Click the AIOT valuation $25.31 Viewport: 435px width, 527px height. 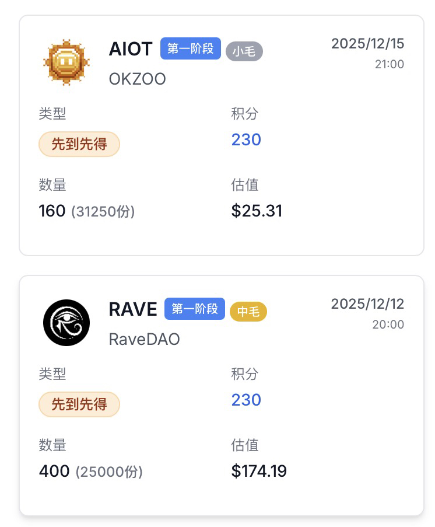[257, 211]
